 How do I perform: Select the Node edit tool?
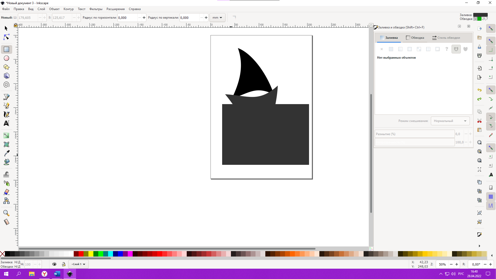[6, 37]
